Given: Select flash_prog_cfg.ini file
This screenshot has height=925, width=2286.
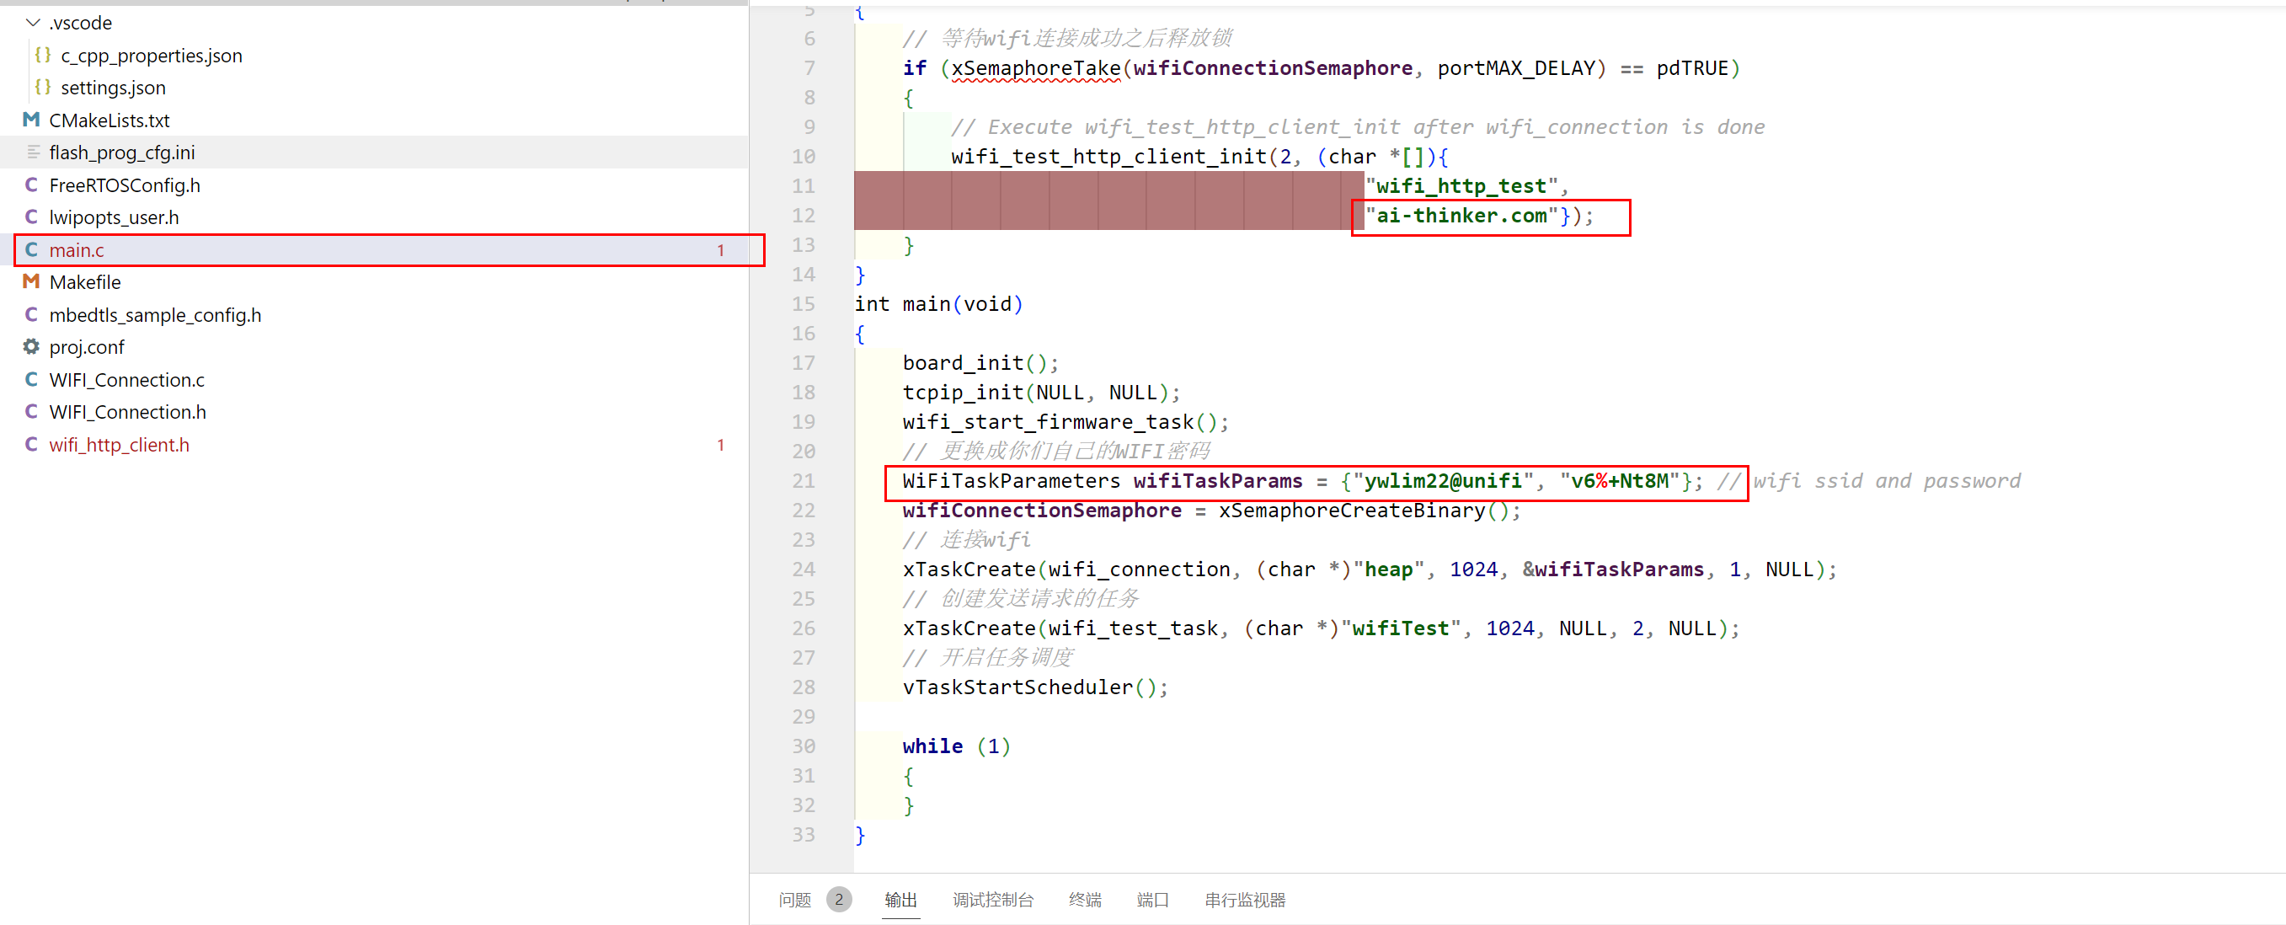Looking at the screenshot, I should (121, 152).
